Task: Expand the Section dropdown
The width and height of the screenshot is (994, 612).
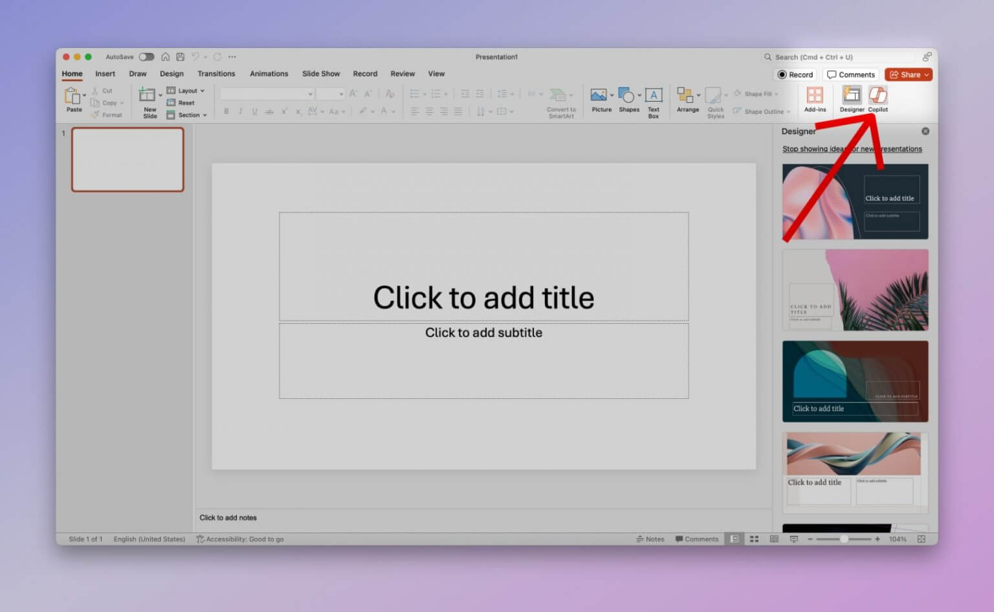Action: click(186, 115)
